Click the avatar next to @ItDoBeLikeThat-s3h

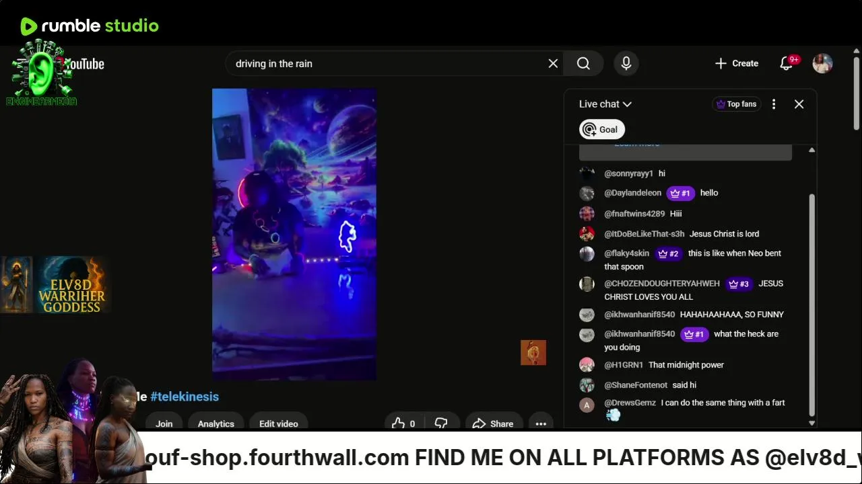click(x=587, y=234)
